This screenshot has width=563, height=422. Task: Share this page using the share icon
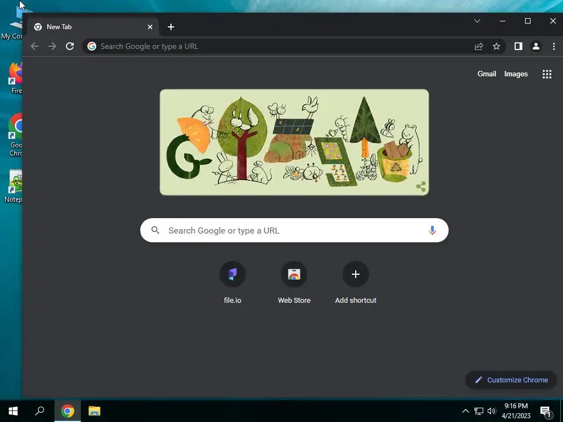479,46
